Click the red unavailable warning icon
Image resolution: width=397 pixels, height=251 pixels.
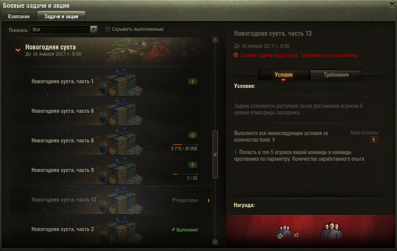click(236, 55)
